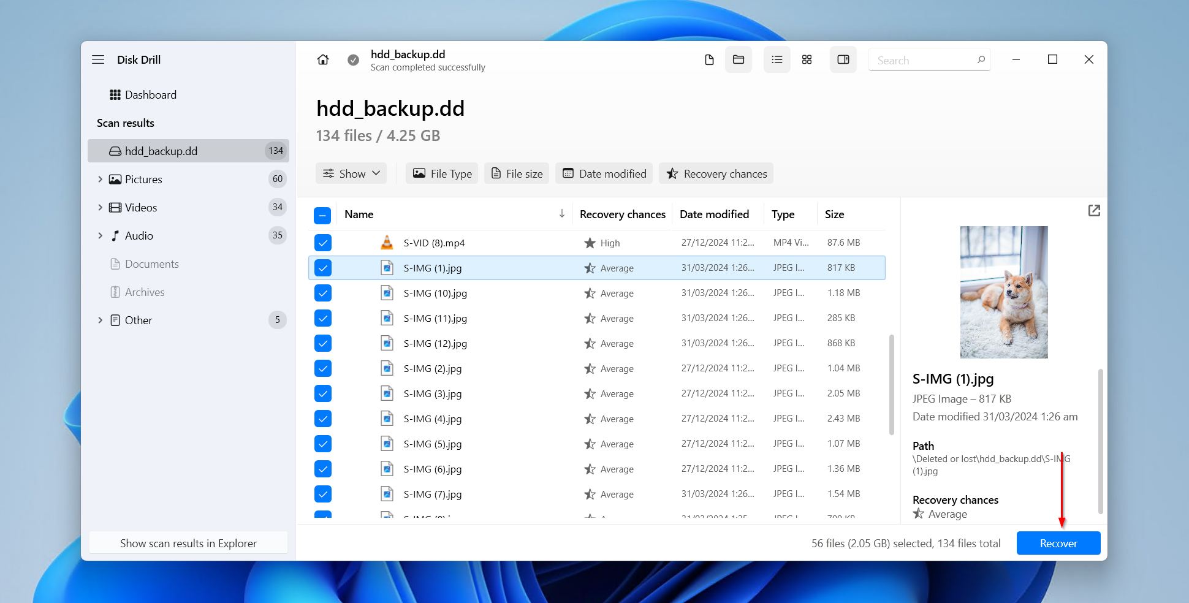Screen dimensions: 1189x603
Task: Toggle the preview panel icon
Action: [x=843, y=59]
